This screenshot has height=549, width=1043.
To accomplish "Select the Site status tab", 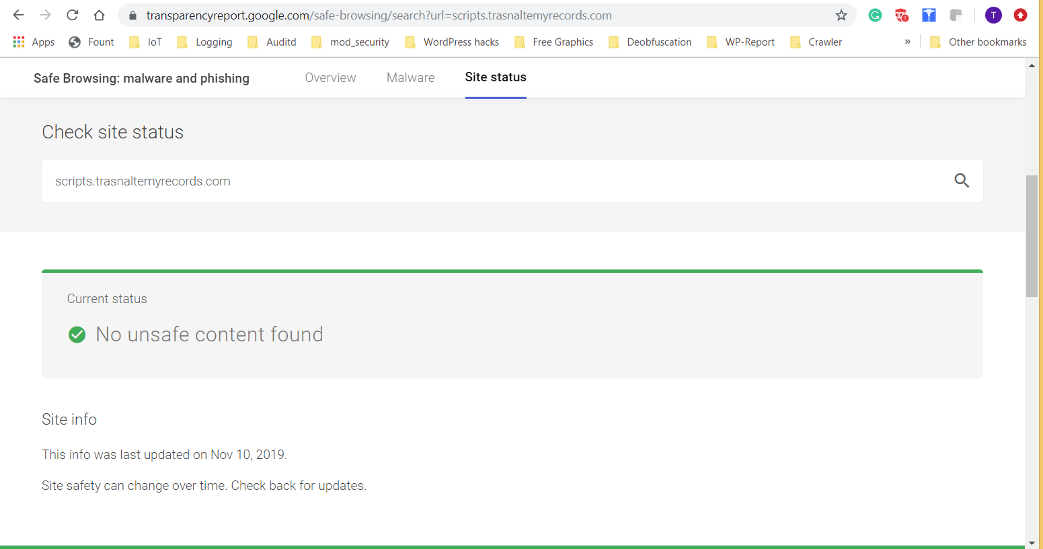I will click(496, 77).
